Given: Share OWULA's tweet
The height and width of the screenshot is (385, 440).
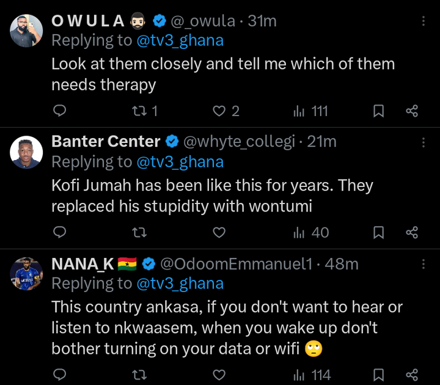Looking at the screenshot, I should pyautogui.click(x=412, y=111).
